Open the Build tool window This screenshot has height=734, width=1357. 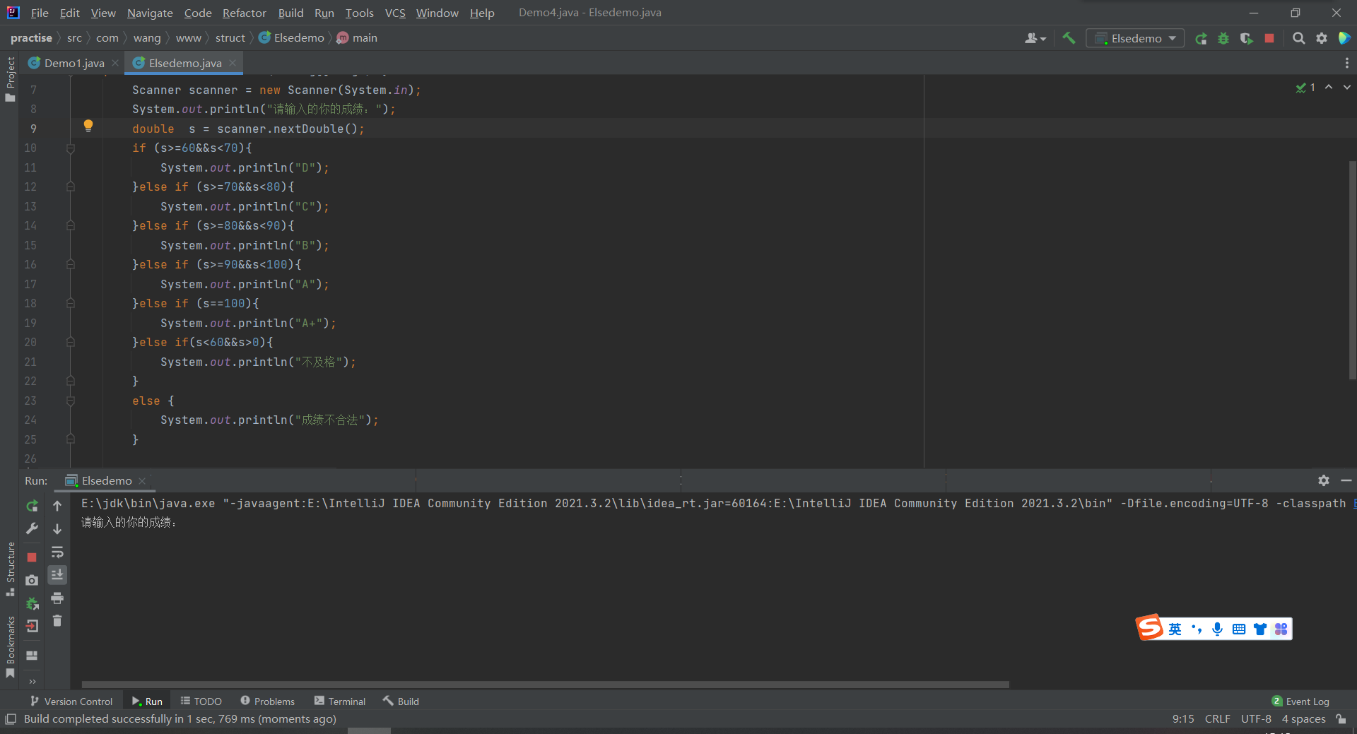(401, 701)
